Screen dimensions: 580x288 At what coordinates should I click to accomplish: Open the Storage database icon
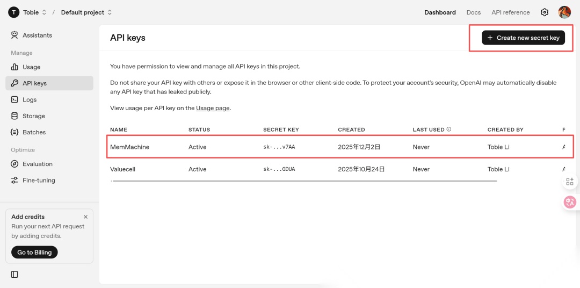pos(15,116)
